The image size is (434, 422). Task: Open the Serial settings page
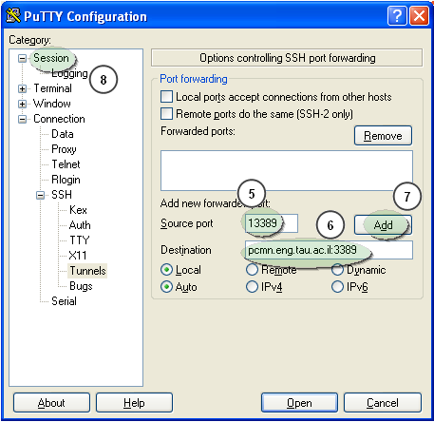tap(64, 301)
